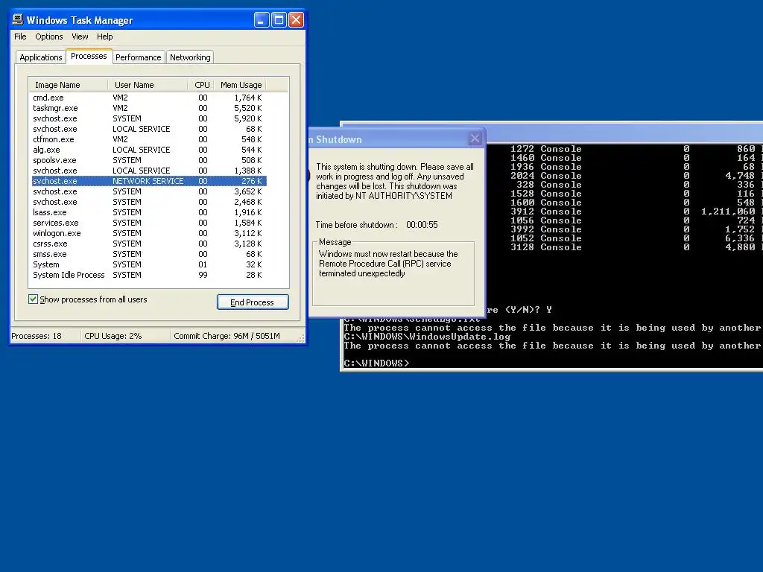Maximize the Task Manager window
763x572 pixels.
[279, 20]
